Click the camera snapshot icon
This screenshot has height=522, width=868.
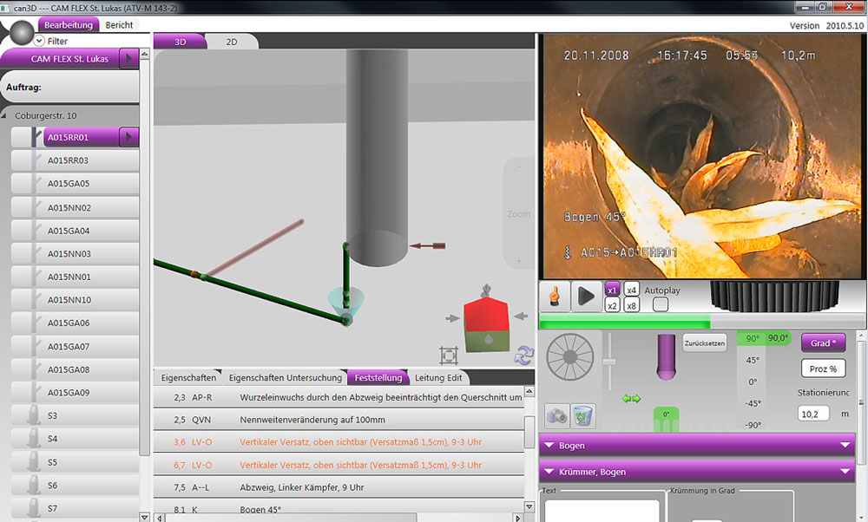coord(556,415)
